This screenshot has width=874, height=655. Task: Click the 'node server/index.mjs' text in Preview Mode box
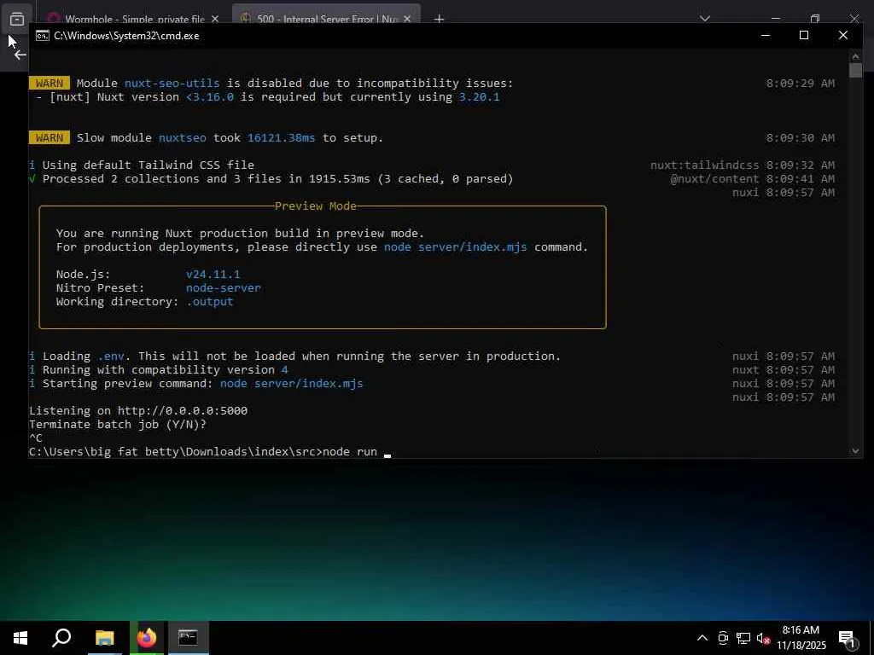pyautogui.click(x=456, y=246)
